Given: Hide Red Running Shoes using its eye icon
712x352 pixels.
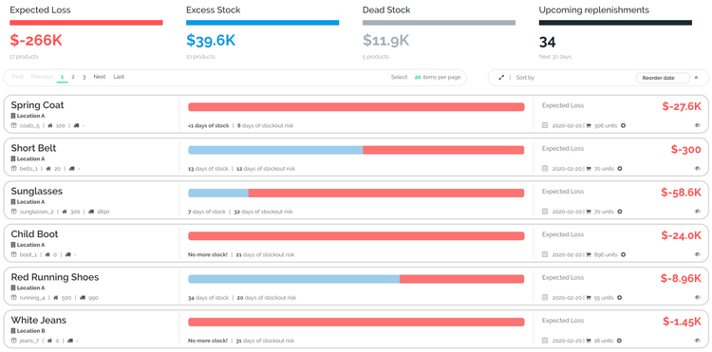Looking at the screenshot, I should (698, 298).
